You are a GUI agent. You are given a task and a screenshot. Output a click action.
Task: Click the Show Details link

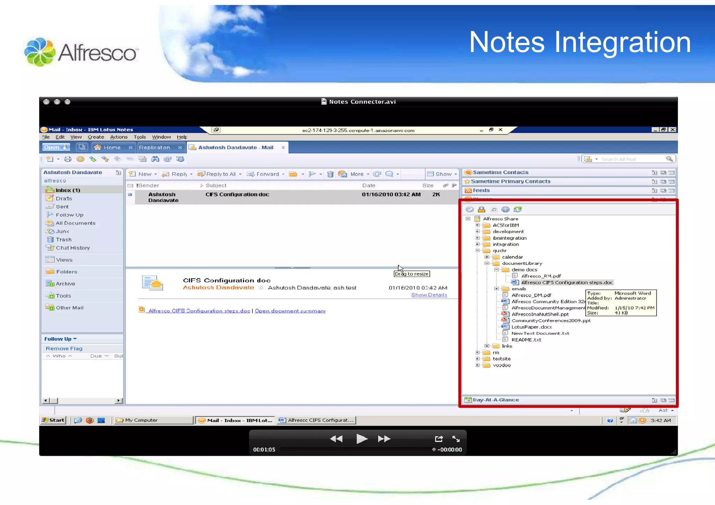tap(429, 295)
